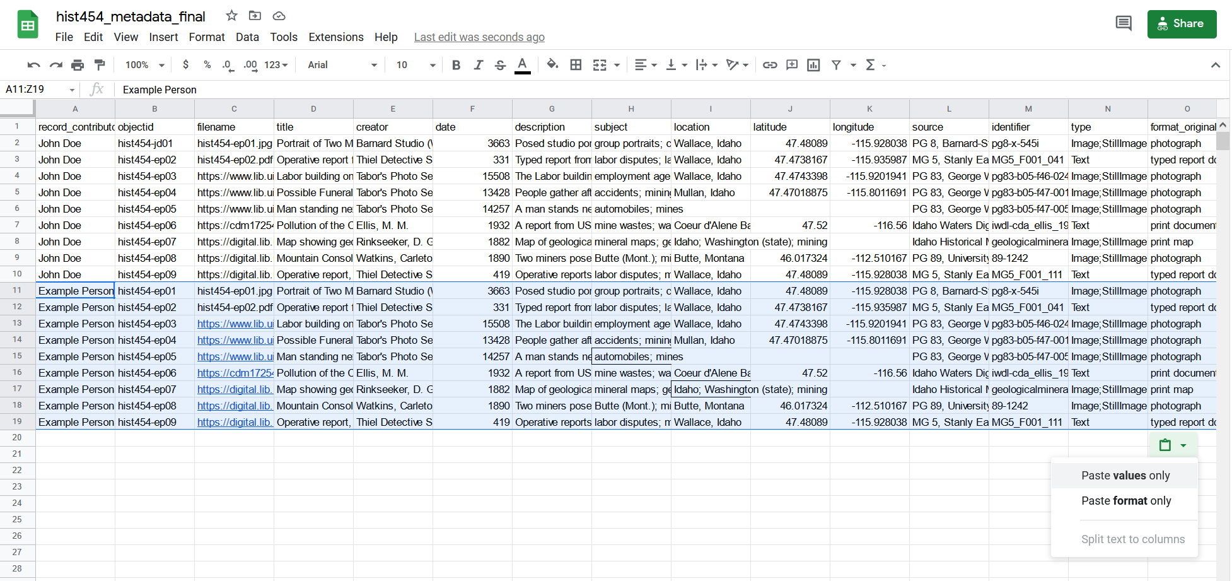Click the 'record_contributor' header cell
Screen dimensions: 1232x581
click(x=75, y=127)
